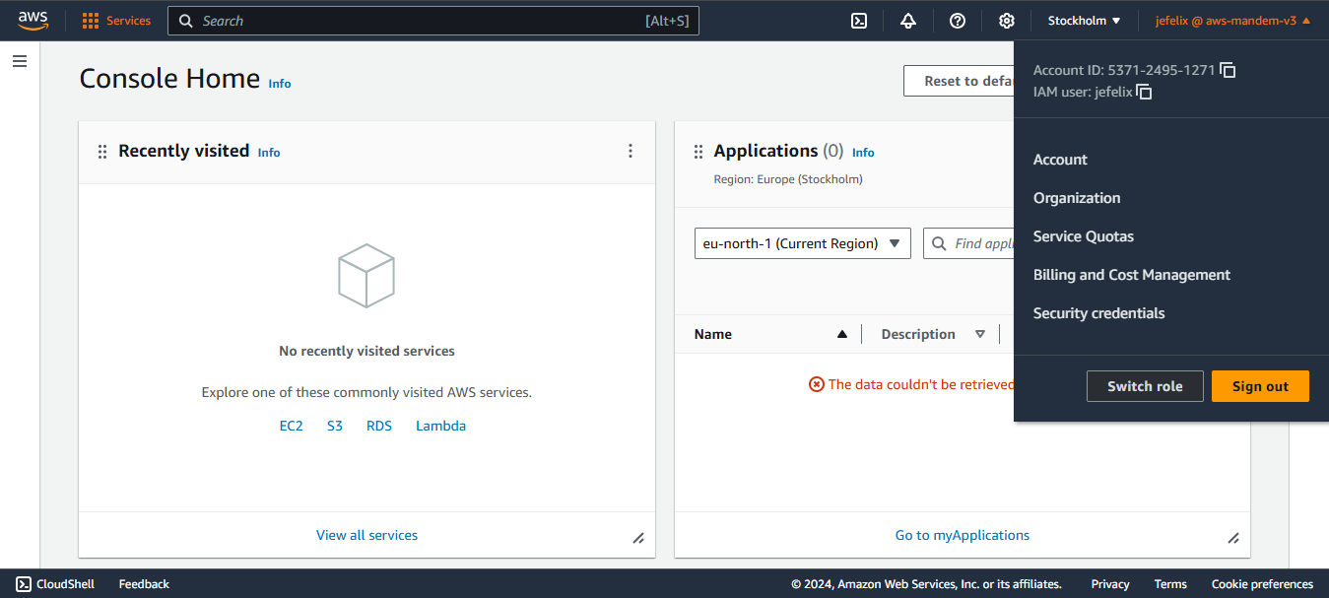Open the Info link beside Console Home
This screenshot has width=1329, height=598.
coord(280,84)
